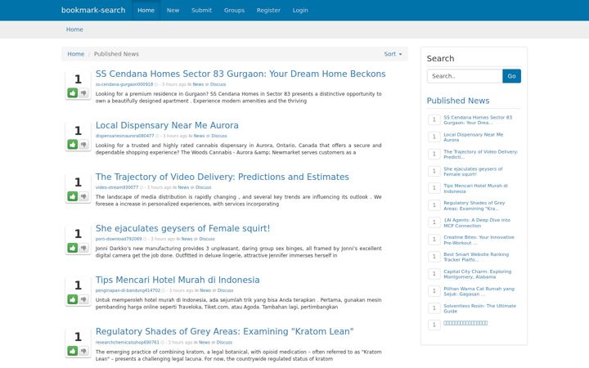Upvote the SS Cendana Homes Sector 83 story
The height and width of the screenshot is (368, 589).
pos(73,92)
